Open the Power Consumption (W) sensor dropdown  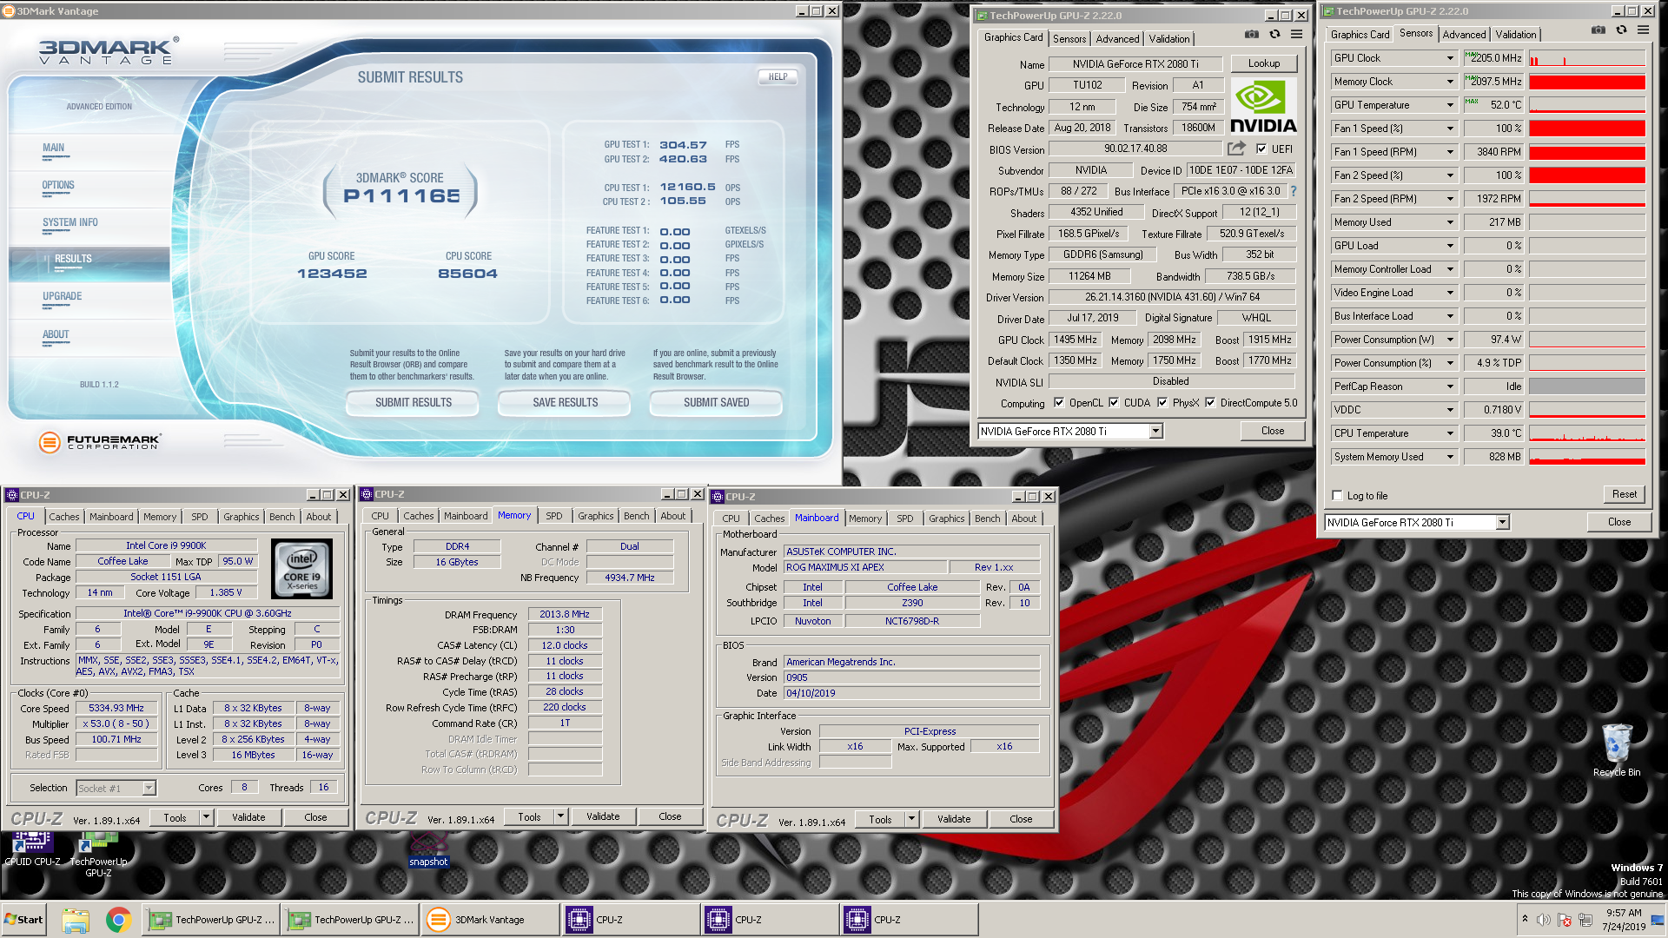pos(1450,340)
